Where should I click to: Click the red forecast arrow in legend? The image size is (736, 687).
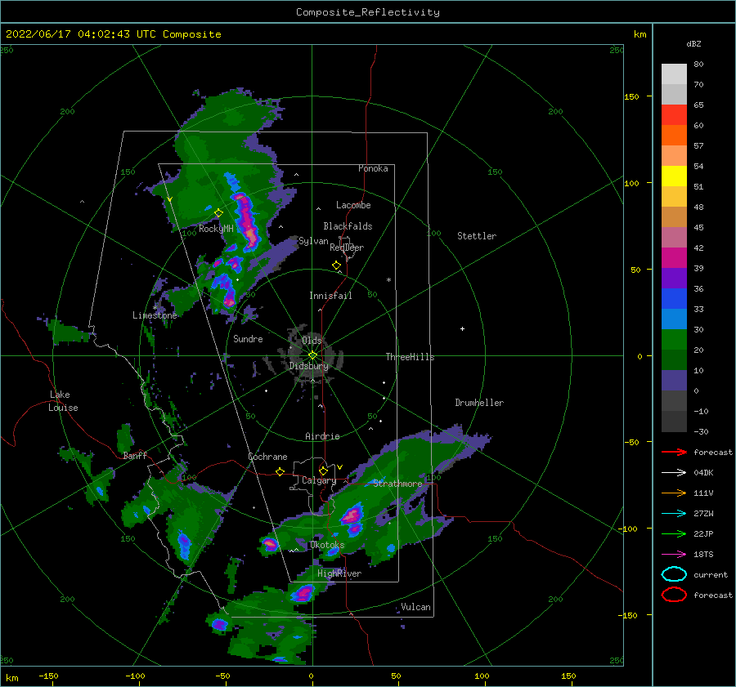tap(674, 452)
